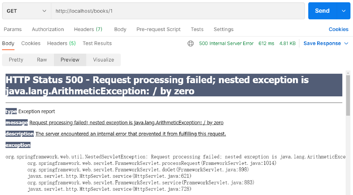Open the Params tab
The height and width of the screenshot is (195, 353).
[x=13, y=29]
